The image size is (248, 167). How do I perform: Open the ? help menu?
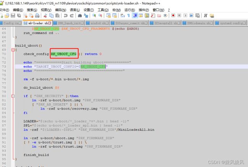pos(169,10)
